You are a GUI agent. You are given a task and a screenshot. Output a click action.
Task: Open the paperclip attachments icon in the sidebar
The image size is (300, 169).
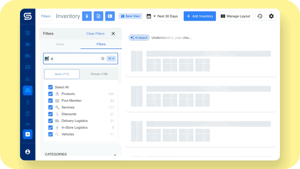pos(27,102)
